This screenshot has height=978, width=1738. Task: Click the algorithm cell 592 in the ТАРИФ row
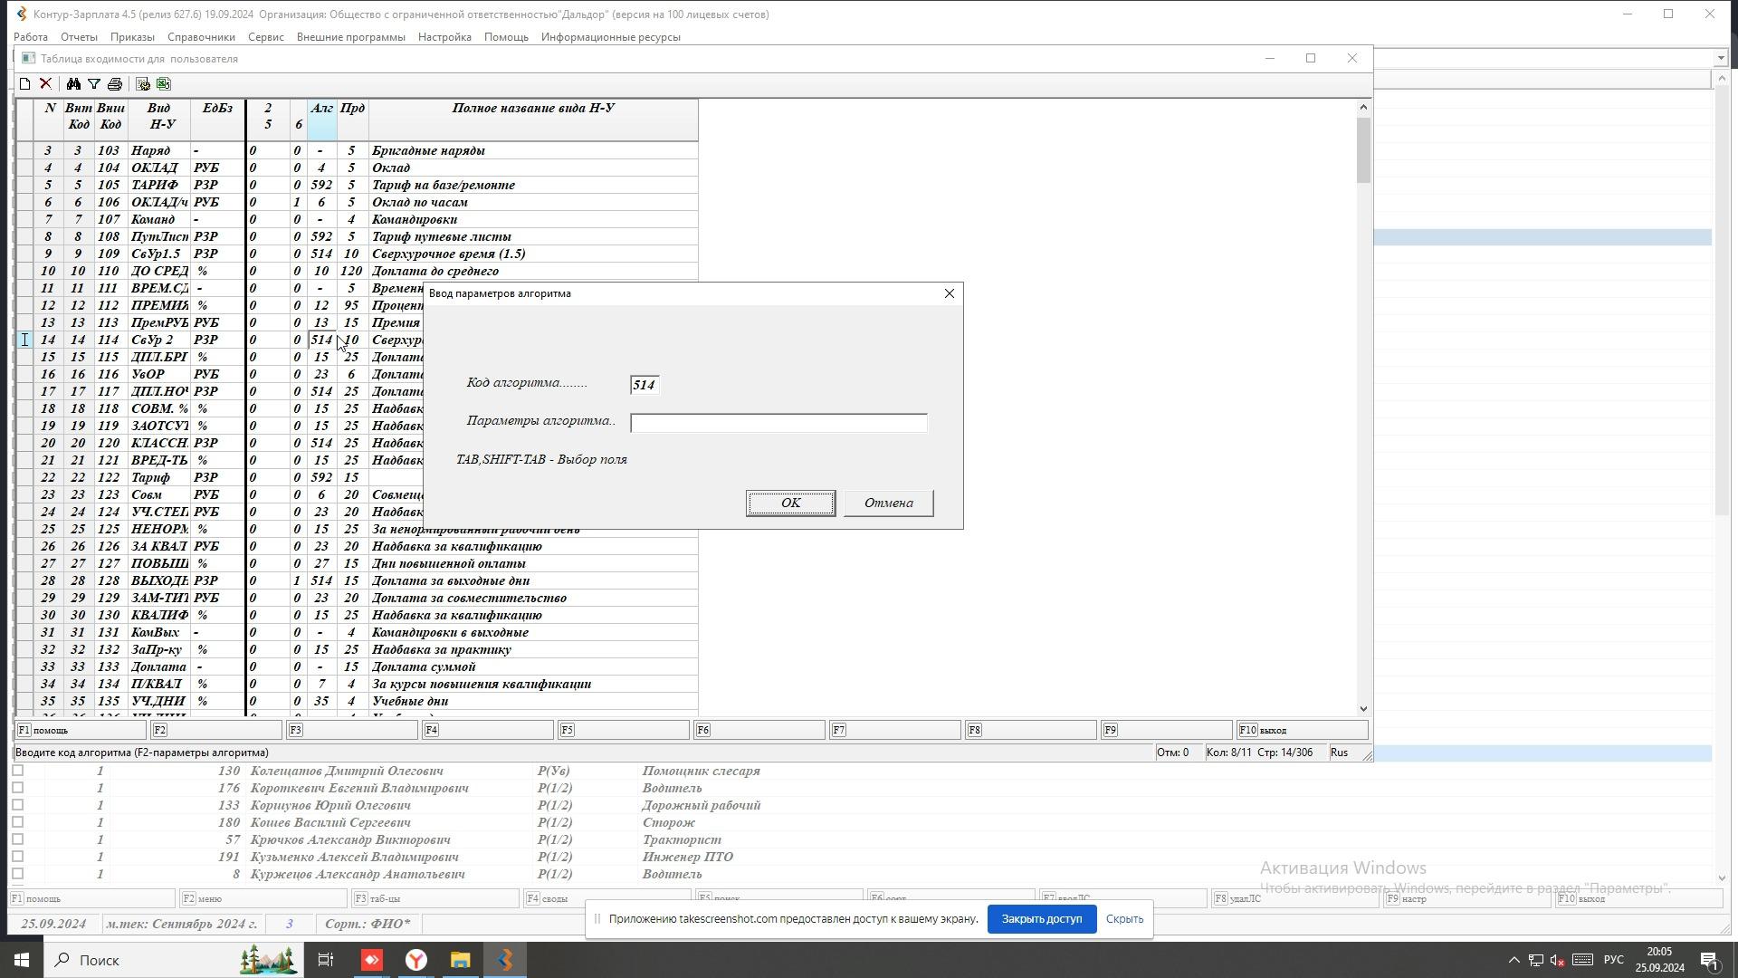click(x=321, y=185)
